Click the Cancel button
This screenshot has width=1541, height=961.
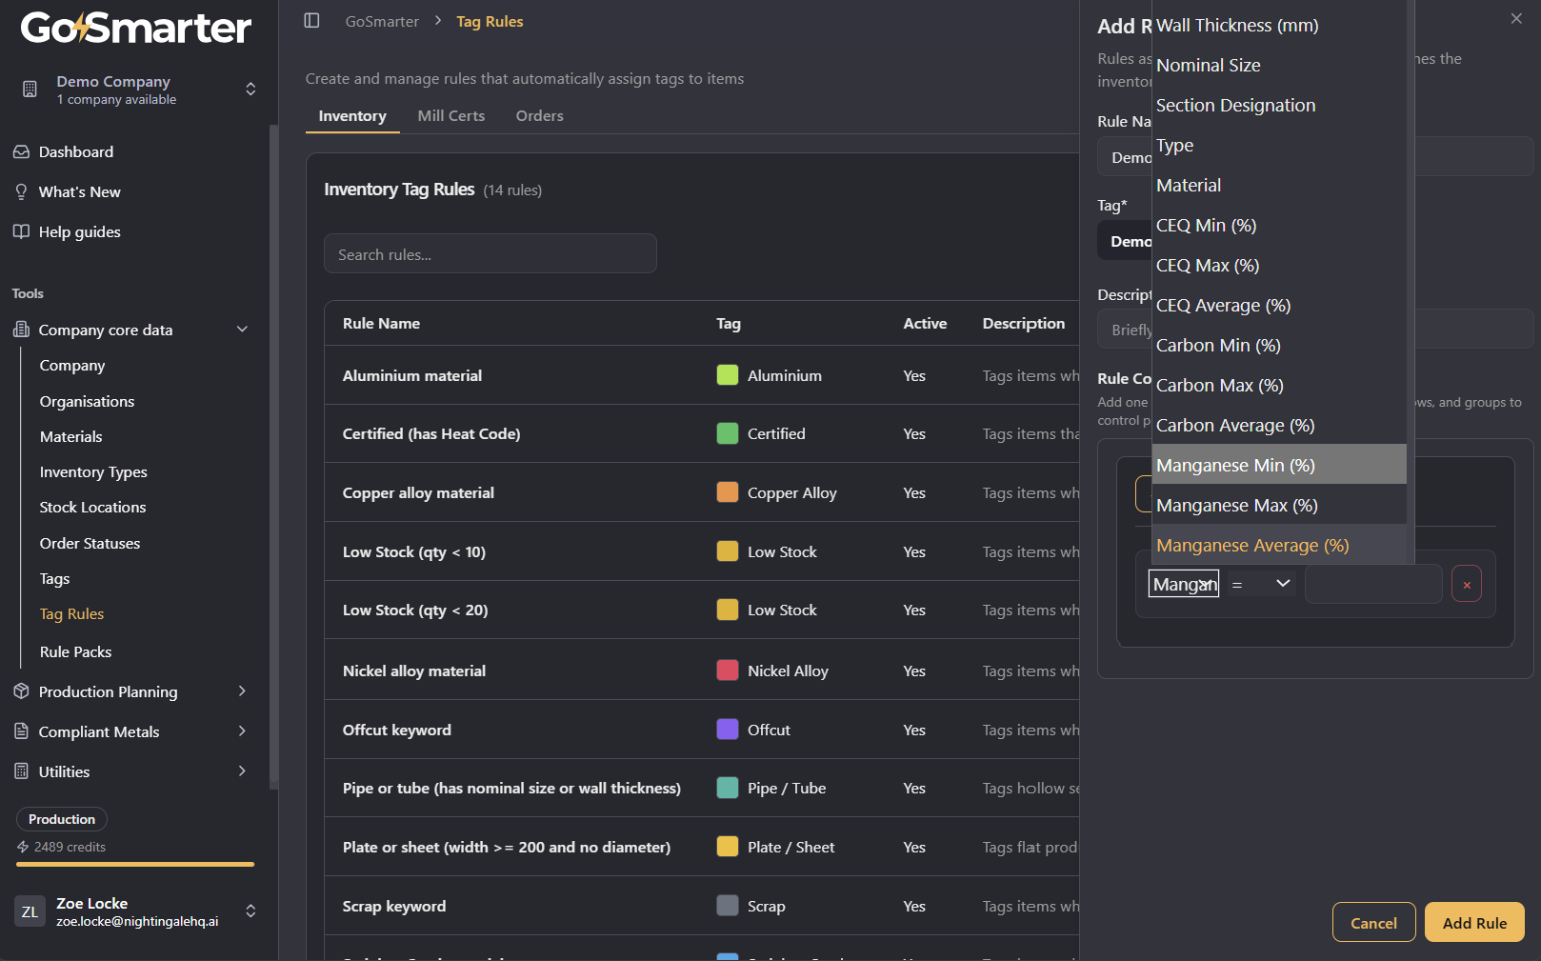1373,922
